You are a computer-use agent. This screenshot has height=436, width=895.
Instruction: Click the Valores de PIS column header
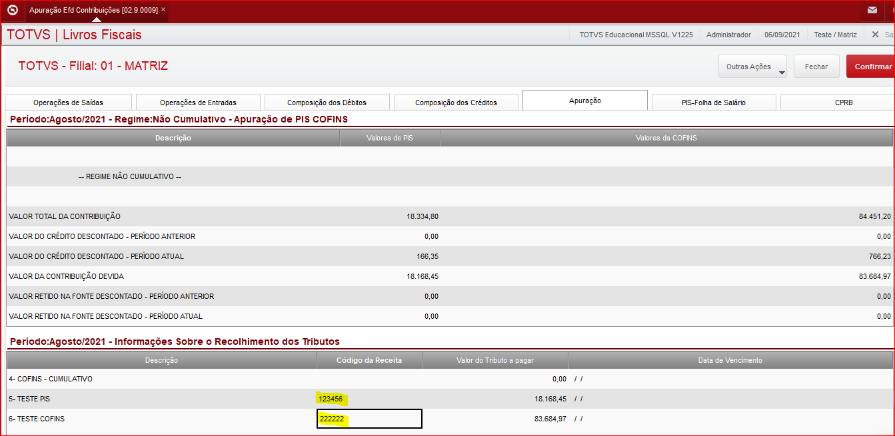coord(390,138)
